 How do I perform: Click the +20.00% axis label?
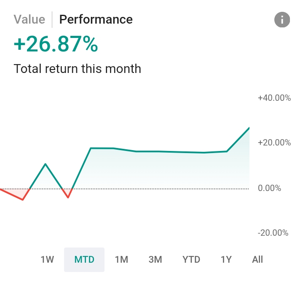coord(274,143)
